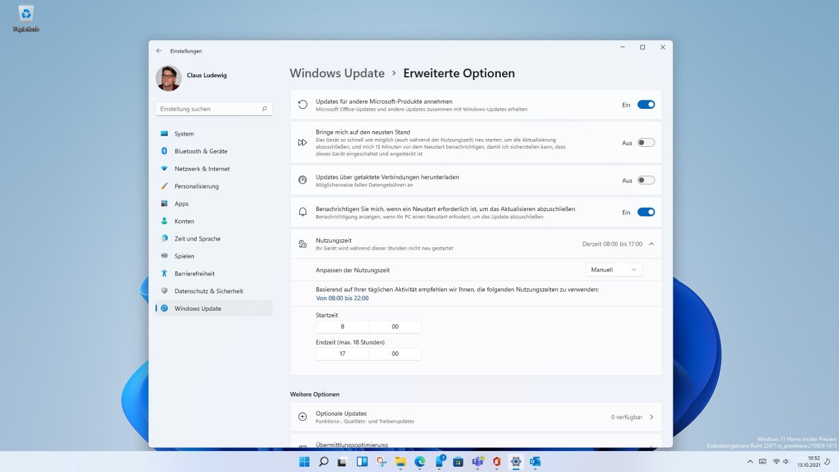839x472 pixels.
Task: Click the gauge icon for metered connections
Action: (x=302, y=180)
